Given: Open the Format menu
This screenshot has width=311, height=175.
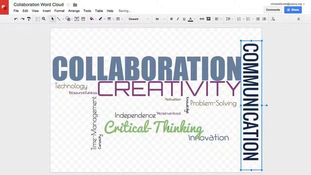Looking at the screenshot, I should pos(59,11).
